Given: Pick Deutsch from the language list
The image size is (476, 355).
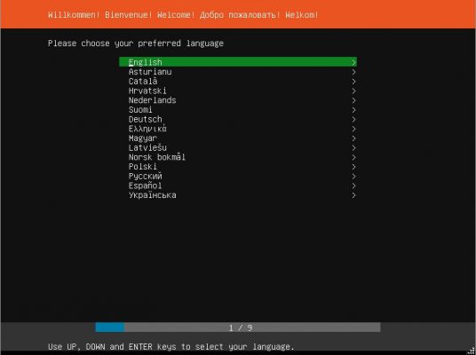Looking at the screenshot, I should (238, 119).
